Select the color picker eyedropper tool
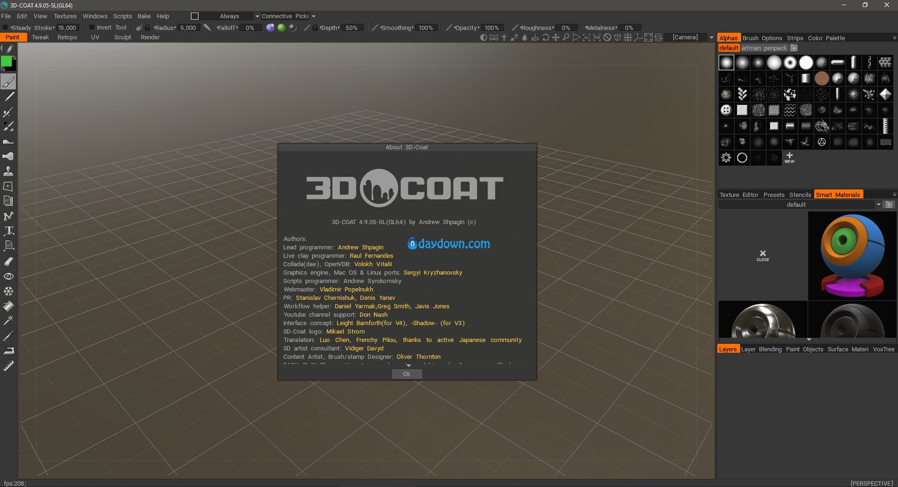Image resolution: width=898 pixels, height=487 pixels. pyautogui.click(x=8, y=335)
